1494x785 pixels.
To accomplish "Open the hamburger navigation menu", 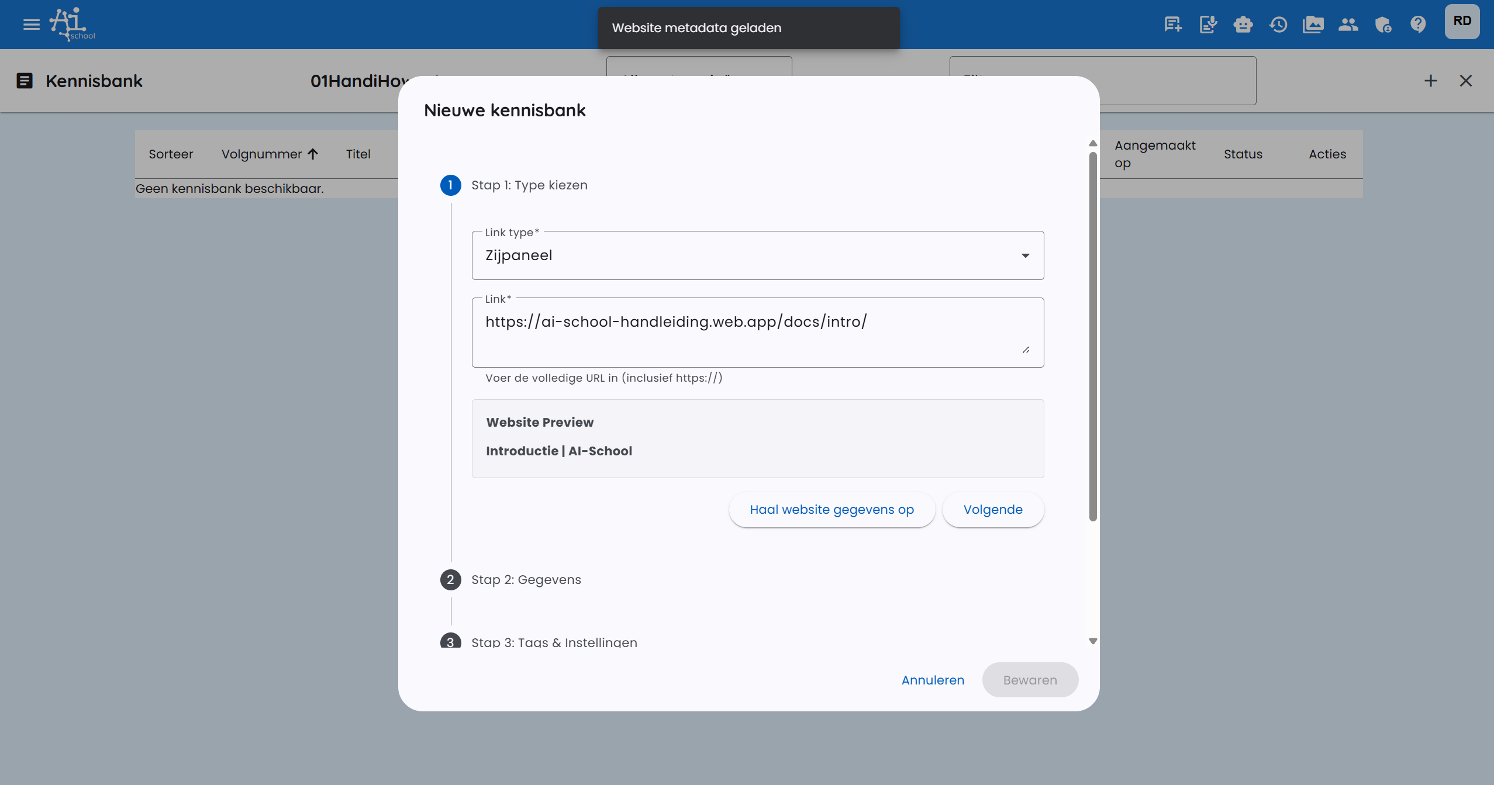I will click(30, 24).
